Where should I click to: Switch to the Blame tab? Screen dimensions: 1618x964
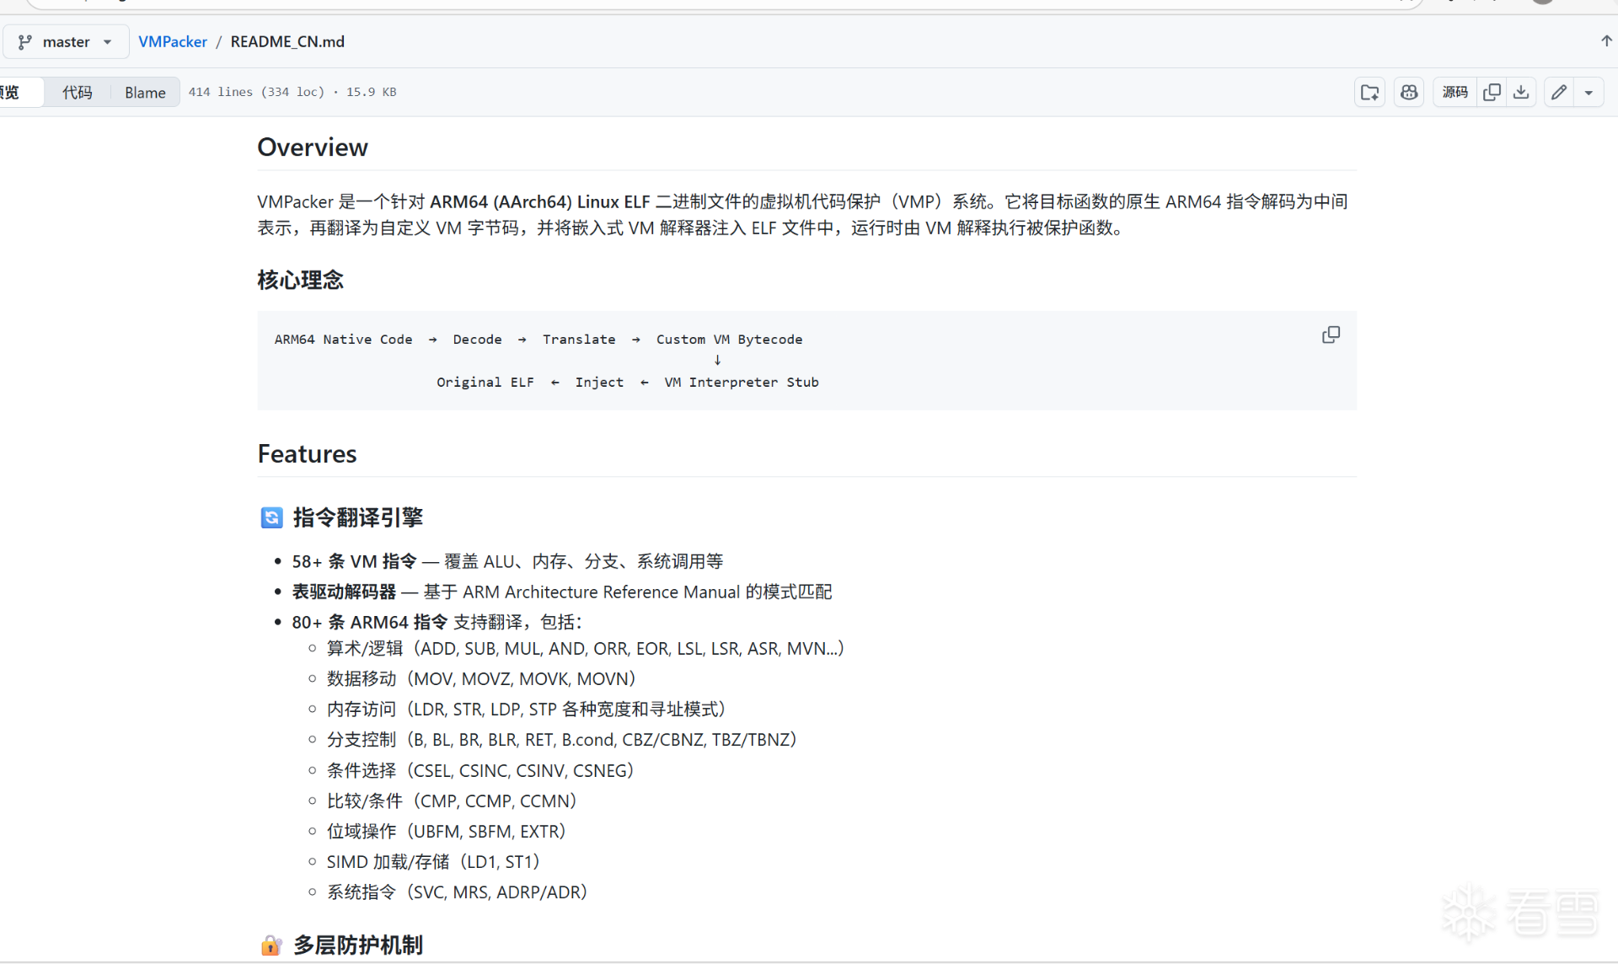pos(145,92)
